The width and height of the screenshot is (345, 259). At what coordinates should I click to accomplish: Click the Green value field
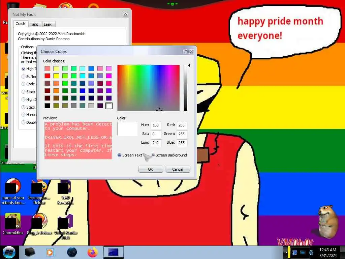pos(182,134)
